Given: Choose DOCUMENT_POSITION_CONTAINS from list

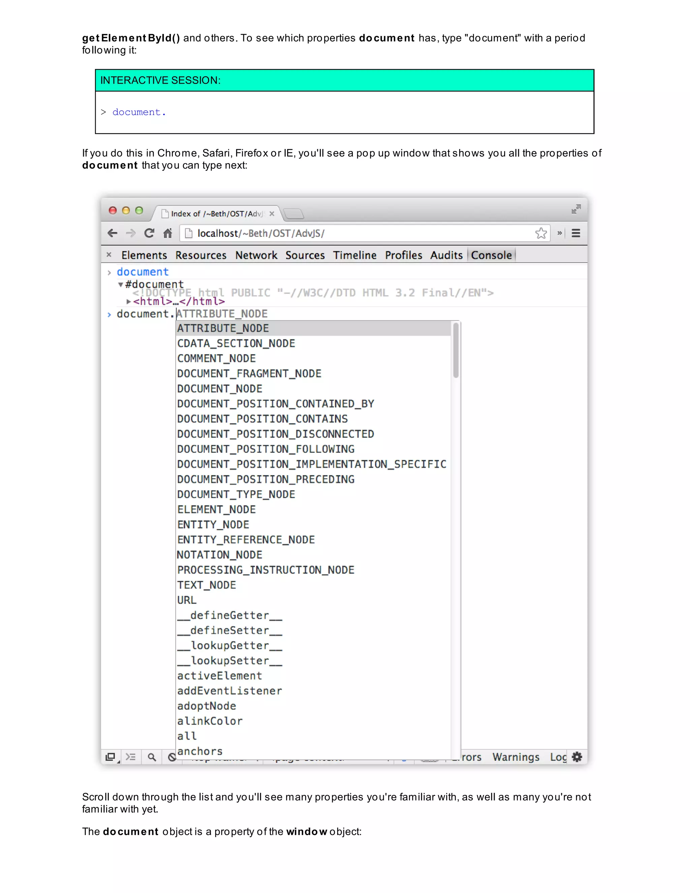Looking at the screenshot, I should [x=314, y=419].
